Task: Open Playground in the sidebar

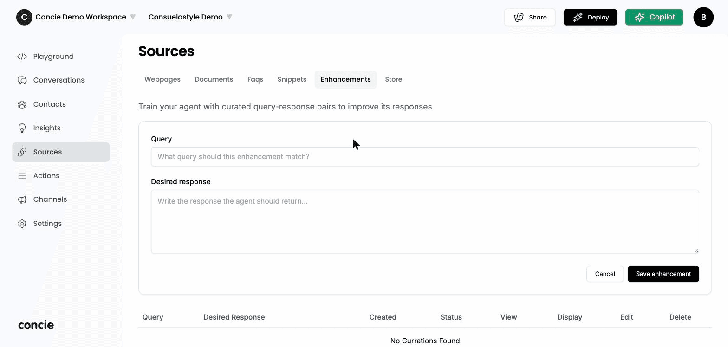Action: click(61, 57)
